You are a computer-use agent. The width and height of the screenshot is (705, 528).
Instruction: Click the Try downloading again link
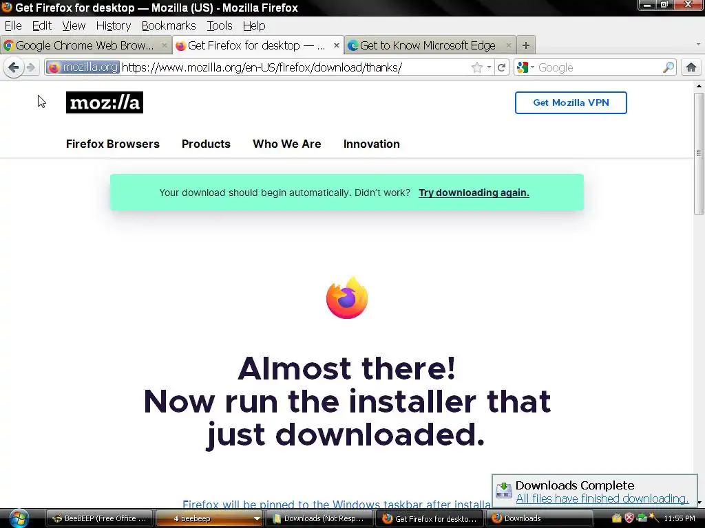[474, 192]
